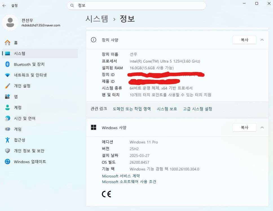Click the Windows 사양 section heading
This screenshot has height=211, width=273.
(x=114, y=128)
